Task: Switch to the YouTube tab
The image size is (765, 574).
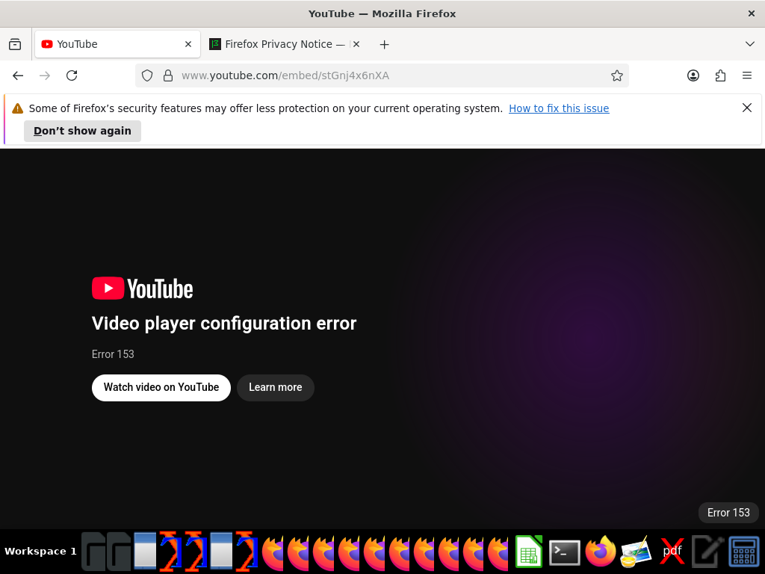Action: (x=117, y=44)
